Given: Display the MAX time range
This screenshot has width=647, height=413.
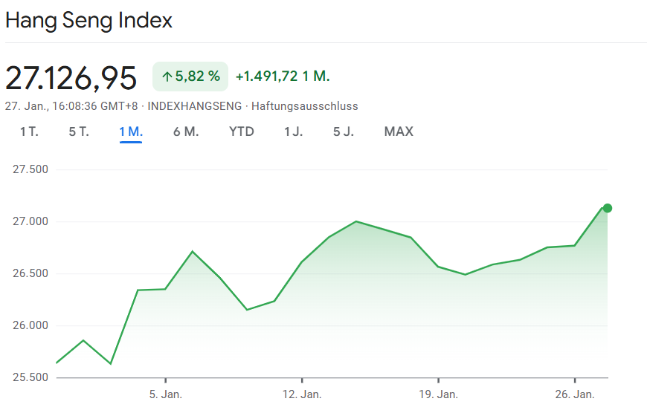Looking at the screenshot, I should click(399, 132).
